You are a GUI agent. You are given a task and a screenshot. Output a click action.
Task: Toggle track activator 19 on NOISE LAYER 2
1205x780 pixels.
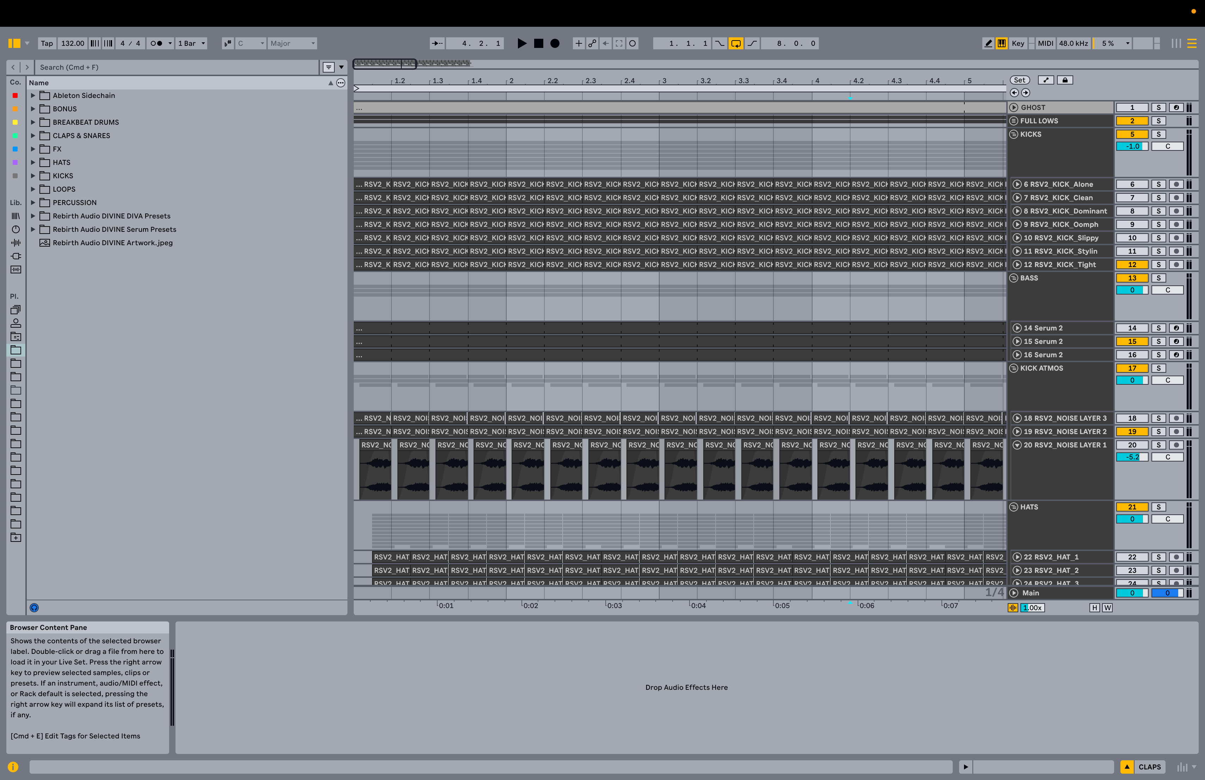tap(1132, 432)
